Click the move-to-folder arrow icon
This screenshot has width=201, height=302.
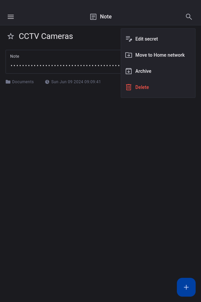[x=129, y=55]
